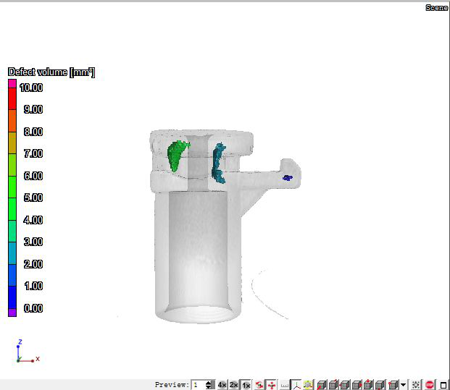Maximize the scene with the square icon

pos(443,385)
